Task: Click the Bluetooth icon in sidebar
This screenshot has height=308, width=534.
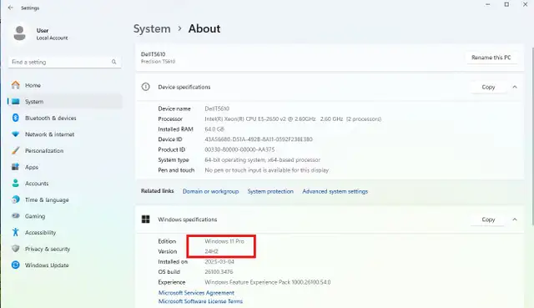Action: [x=15, y=118]
